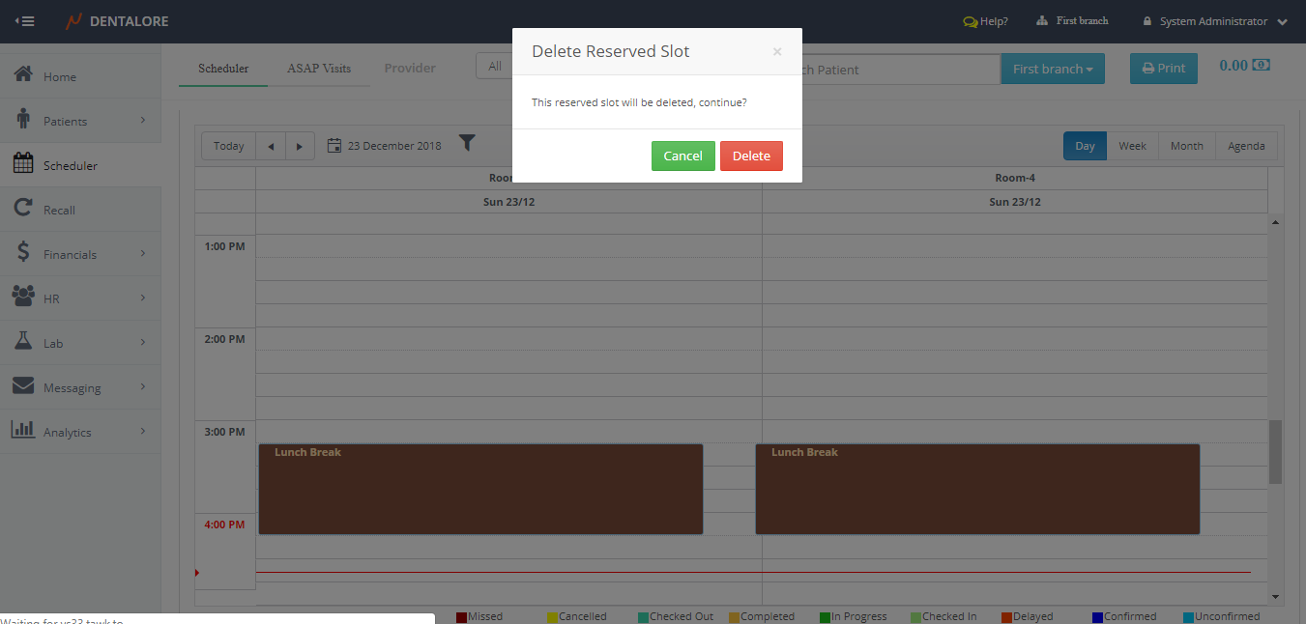Screen dimensions: 1306x624
Task: Collapse the sidebar with hamburger icon
Action: [x=25, y=21]
